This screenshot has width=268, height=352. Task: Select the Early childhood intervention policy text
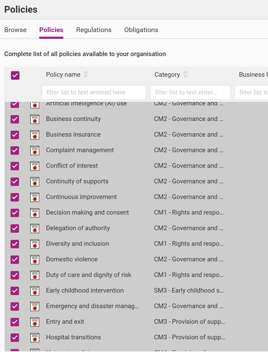[x=85, y=290]
